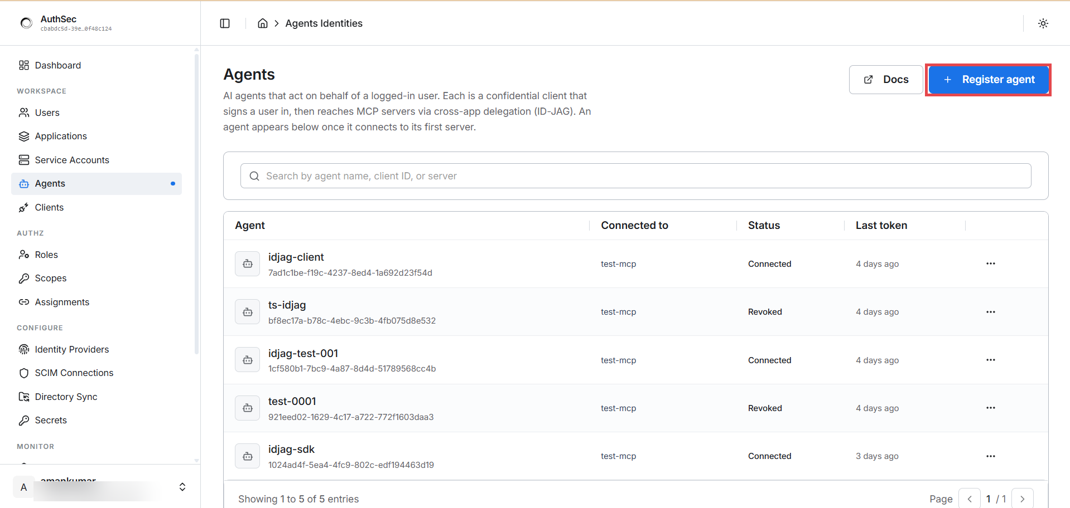Click the Connected to column header
Image resolution: width=1070 pixels, height=508 pixels.
tap(634, 226)
